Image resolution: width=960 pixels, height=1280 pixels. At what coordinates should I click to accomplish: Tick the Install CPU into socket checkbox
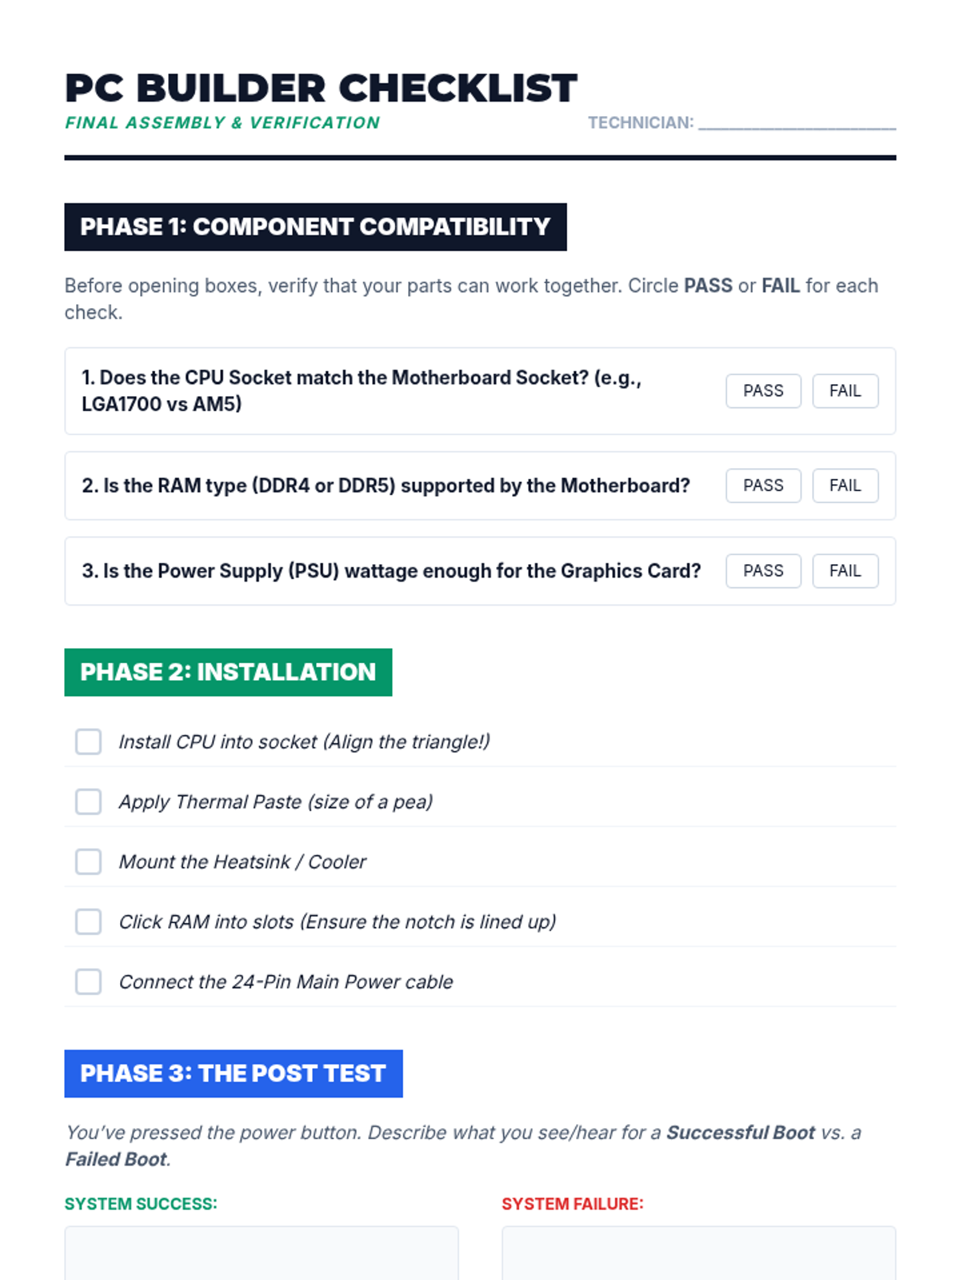(88, 742)
